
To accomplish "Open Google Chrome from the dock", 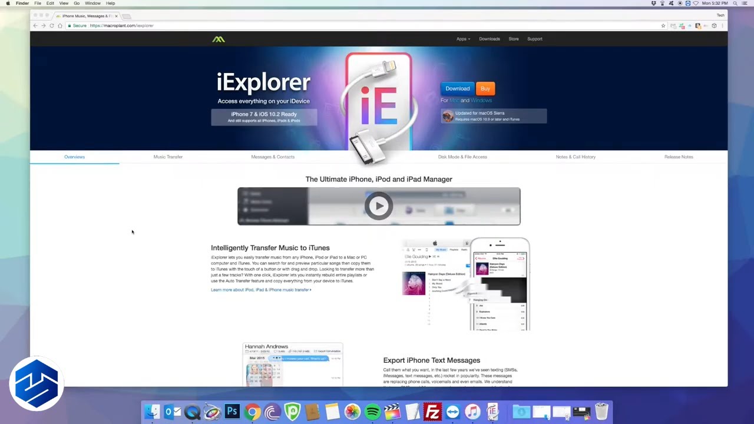I will coord(252,412).
